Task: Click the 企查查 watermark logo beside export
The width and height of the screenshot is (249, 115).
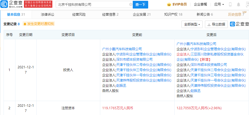Action: point(238,24)
